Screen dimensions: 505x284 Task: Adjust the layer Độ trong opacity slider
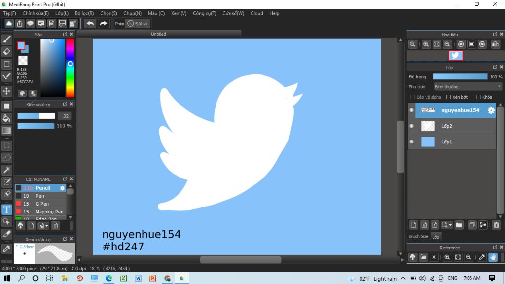pyautogui.click(x=460, y=76)
